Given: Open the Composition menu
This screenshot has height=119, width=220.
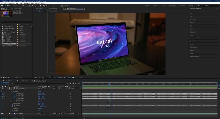Looking at the screenshot, I should (x=10, y=3).
